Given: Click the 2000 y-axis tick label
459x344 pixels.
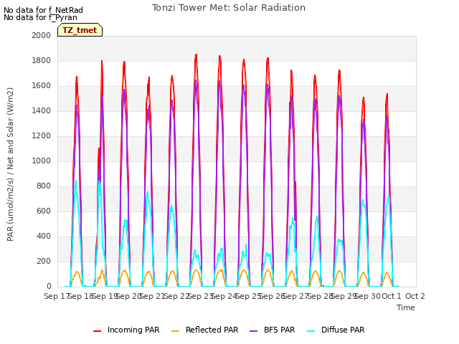Looking at the screenshot, I should 42,35.
